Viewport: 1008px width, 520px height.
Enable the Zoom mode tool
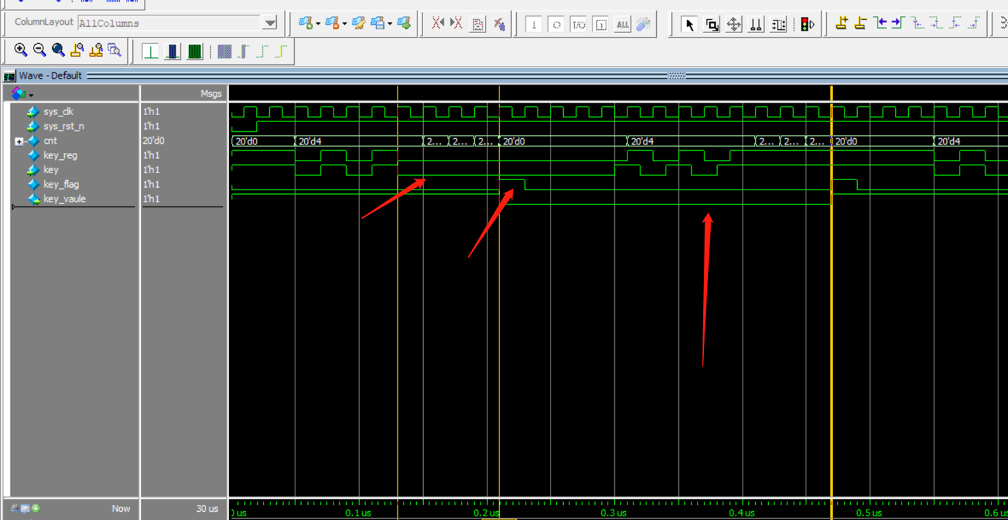coord(711,25)
